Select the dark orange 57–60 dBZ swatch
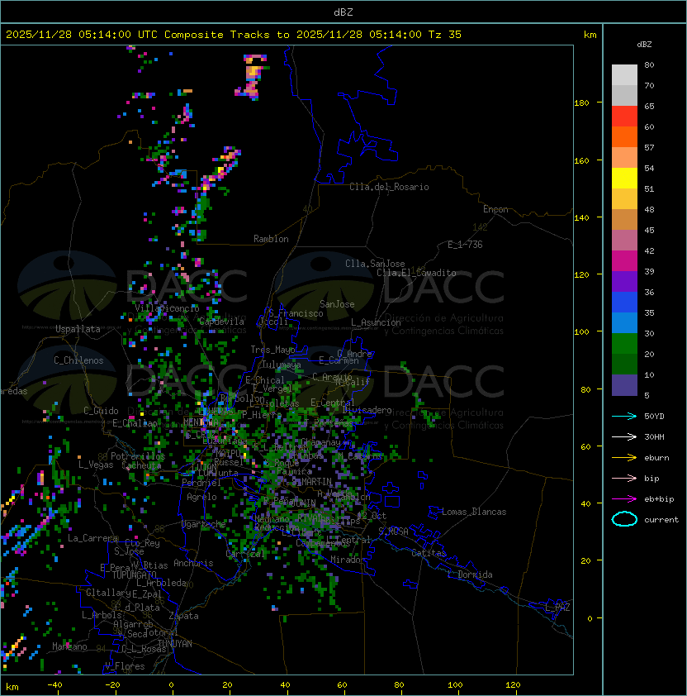Screen dimensions: 687x696 tap(624, 136)
